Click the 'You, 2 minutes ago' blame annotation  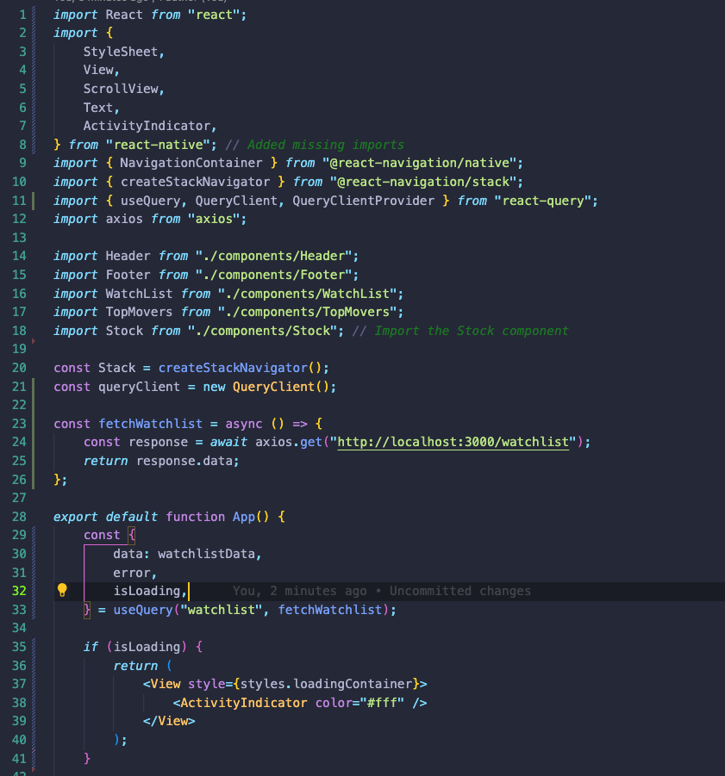300,591
